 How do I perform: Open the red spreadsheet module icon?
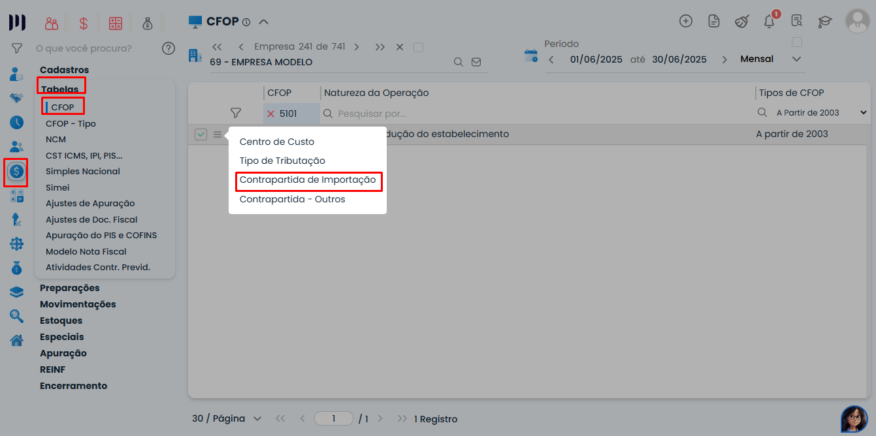point(116,23)
